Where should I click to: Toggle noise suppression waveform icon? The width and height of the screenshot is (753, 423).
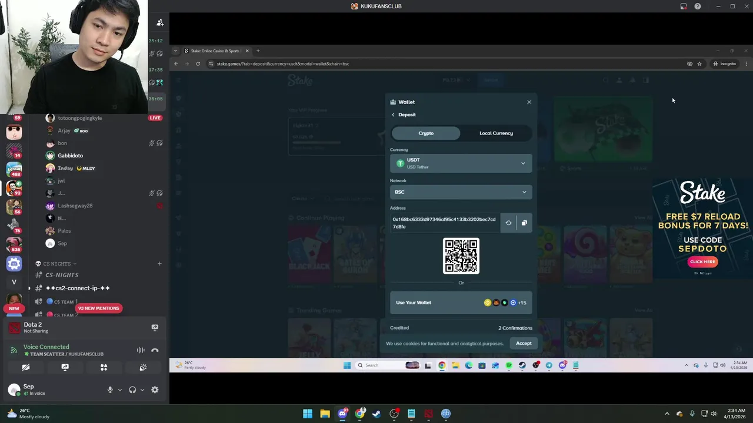pyautogui.click(x=141, y=350)
